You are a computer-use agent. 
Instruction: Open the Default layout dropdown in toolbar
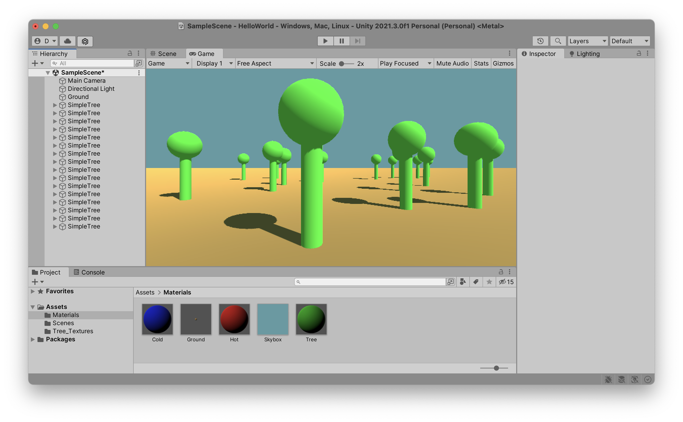(630, 41)
